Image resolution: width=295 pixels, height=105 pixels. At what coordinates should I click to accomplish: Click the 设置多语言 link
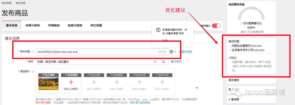pyautogui.click(x=185, y=52)
